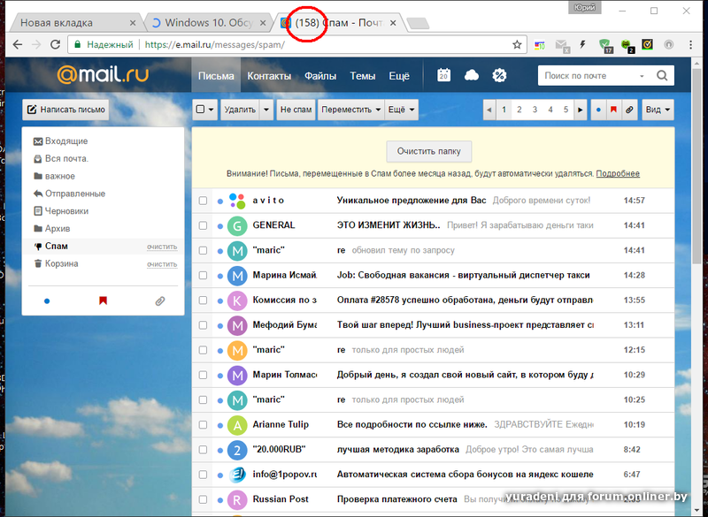Open the Cloud storage icon
Viewport: 708px width, 517px height.
point(472,75)
